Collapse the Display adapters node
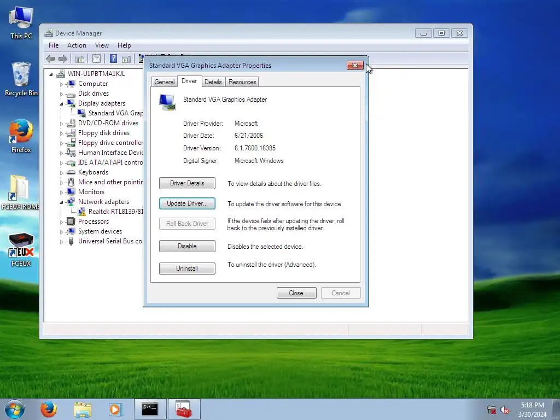The width and height of the screenshot is (560, 420). [61, 104]
